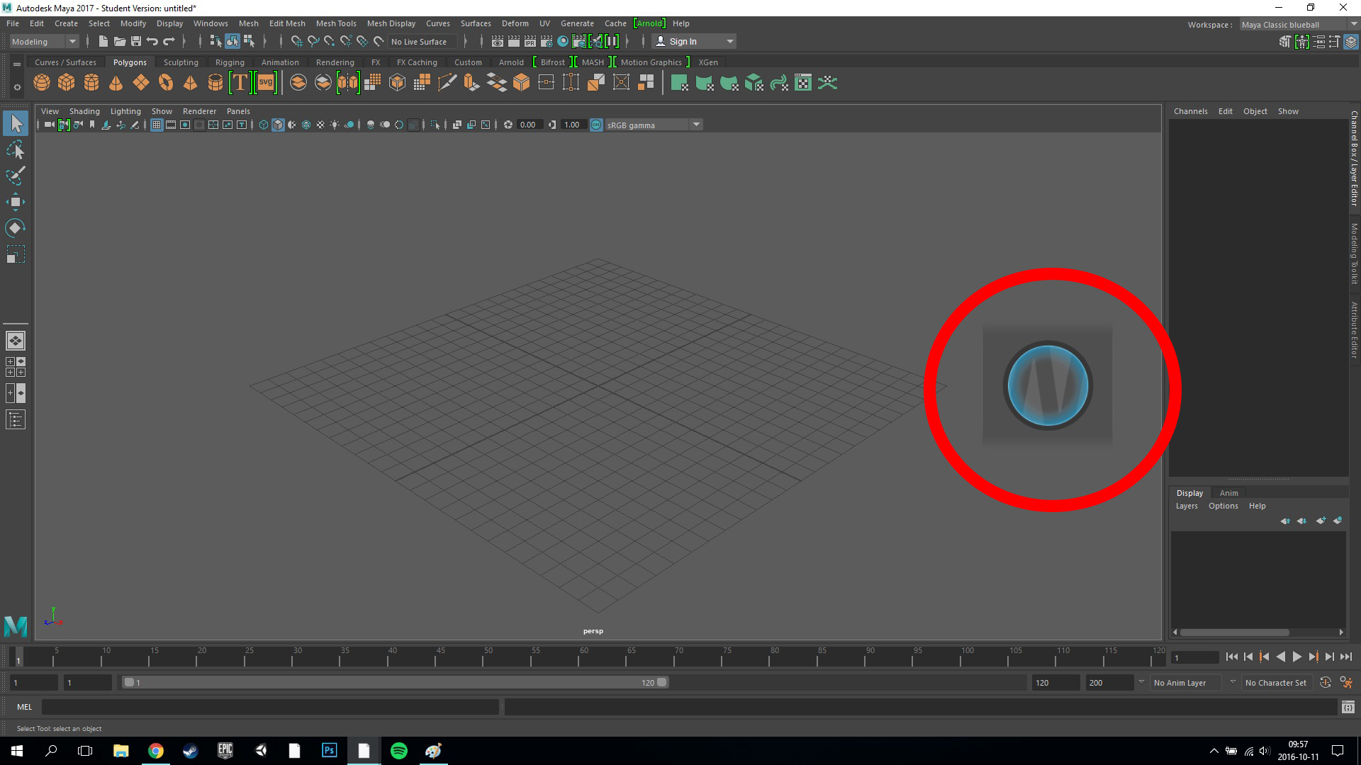Create a polygon sphere from the shelf
This screenshot has height=765, width=1361.
42,83
